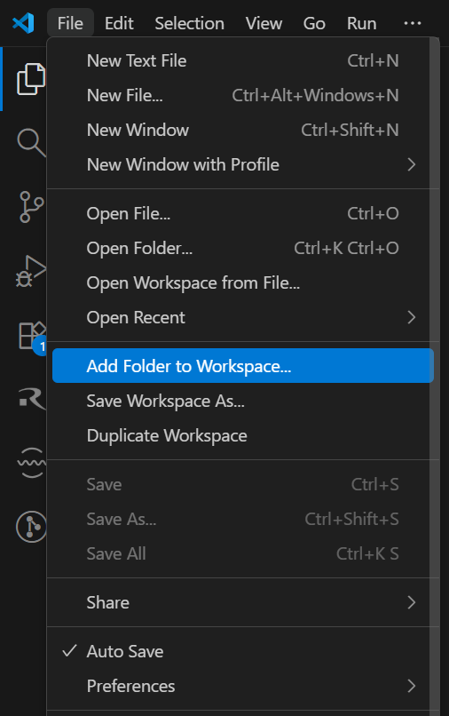Open the Source Control branch icon
449x716 pixels.
click(31, 207)
